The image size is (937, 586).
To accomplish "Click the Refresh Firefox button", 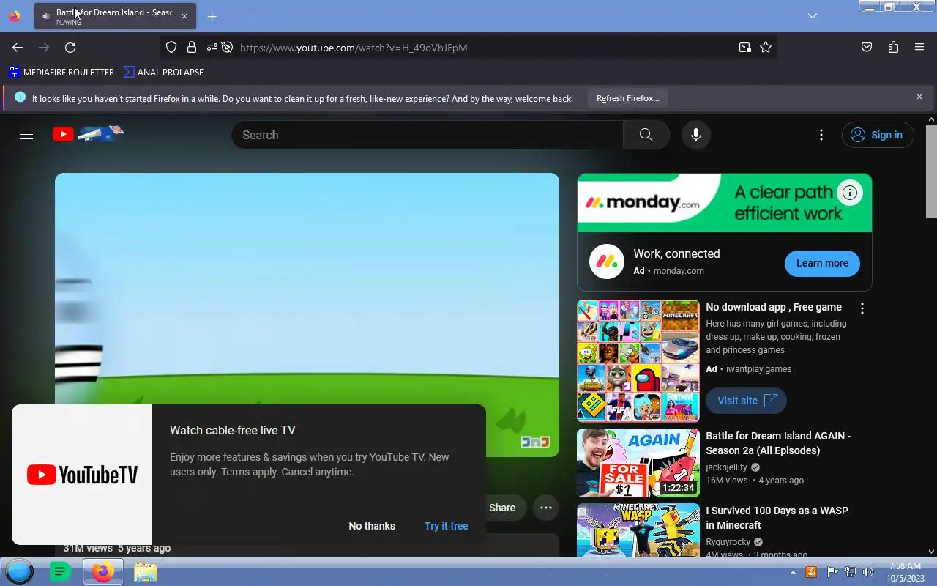I will point(628,98).
